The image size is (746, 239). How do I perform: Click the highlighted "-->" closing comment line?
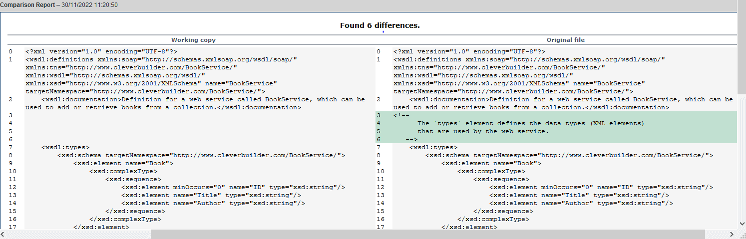click(411, 139)
